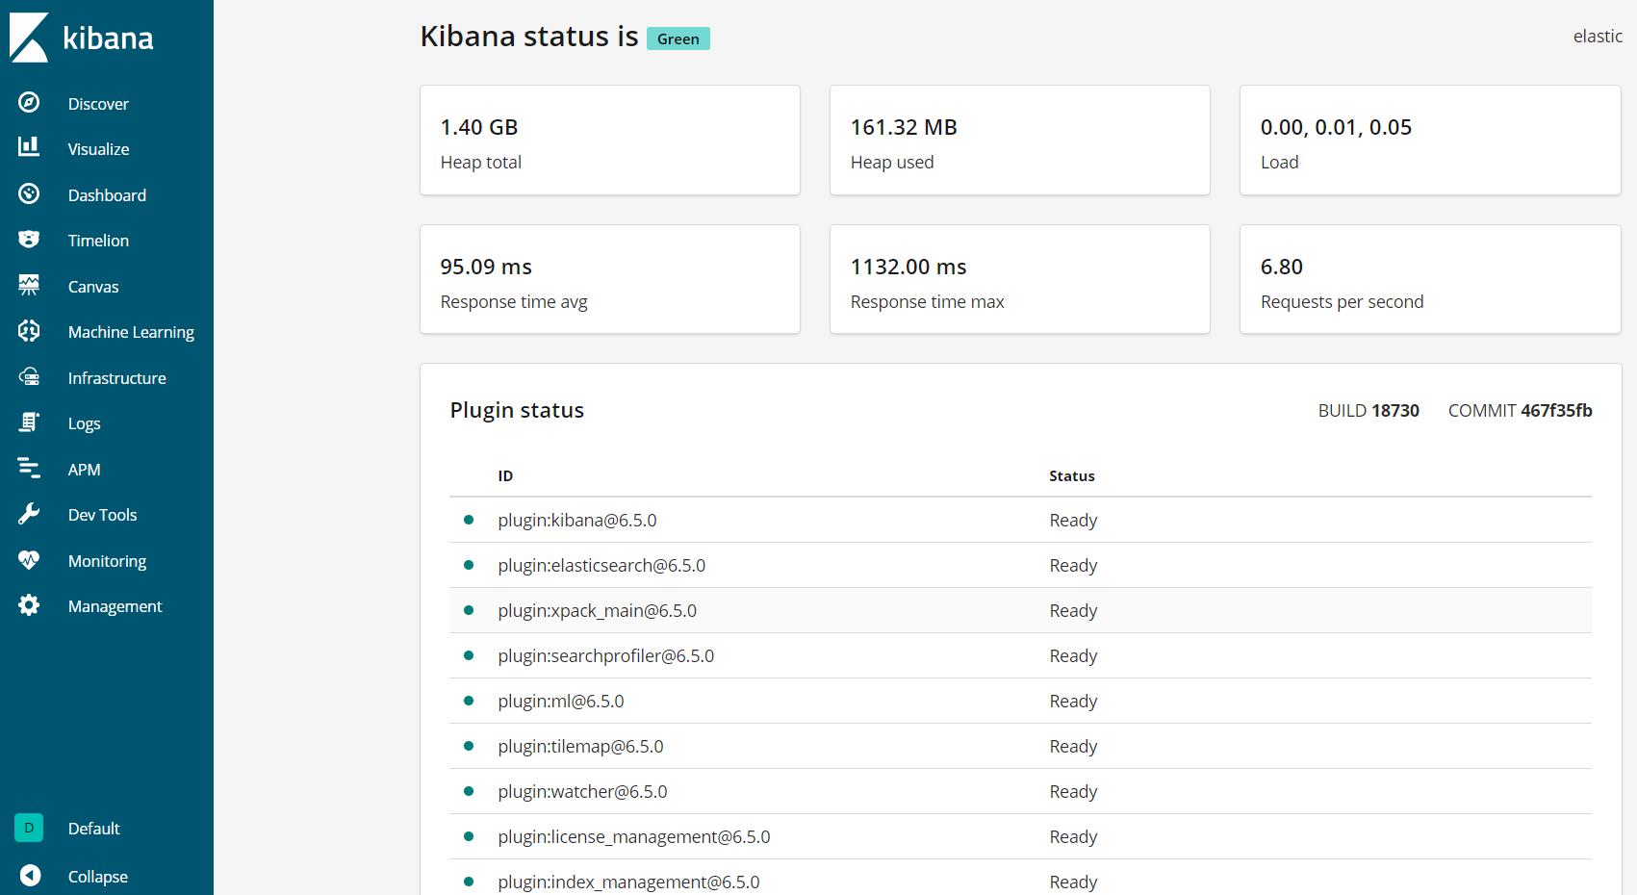Open the Discover page

pyautogui.click(x=97, y=103)
